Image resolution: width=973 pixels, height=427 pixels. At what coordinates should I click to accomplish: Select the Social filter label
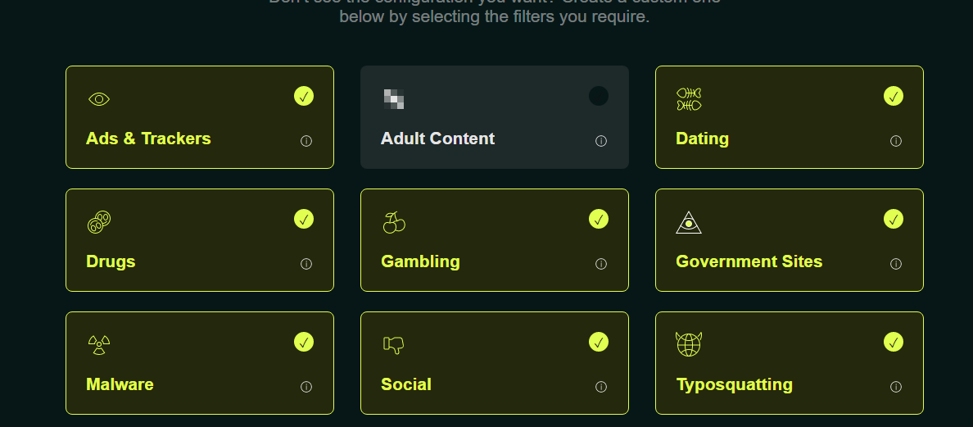pos(406,384)
